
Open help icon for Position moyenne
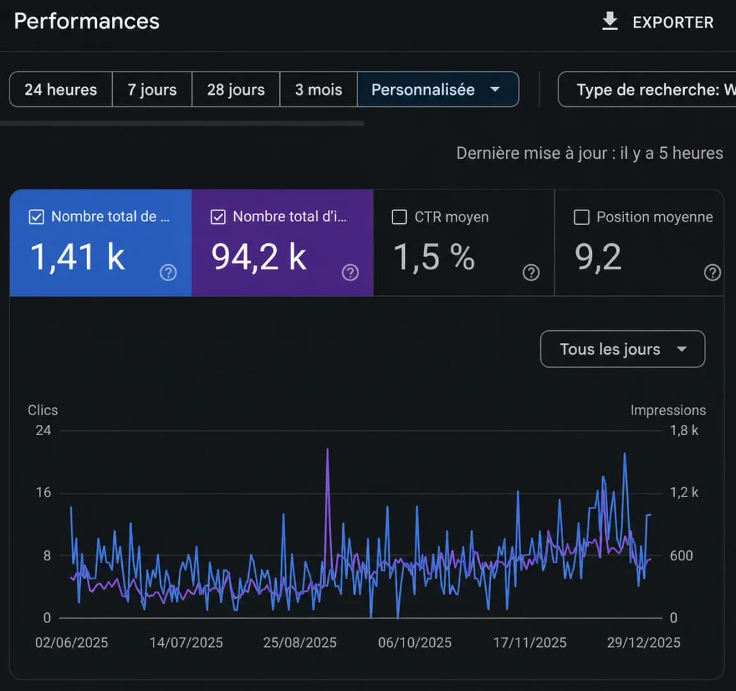712,273
